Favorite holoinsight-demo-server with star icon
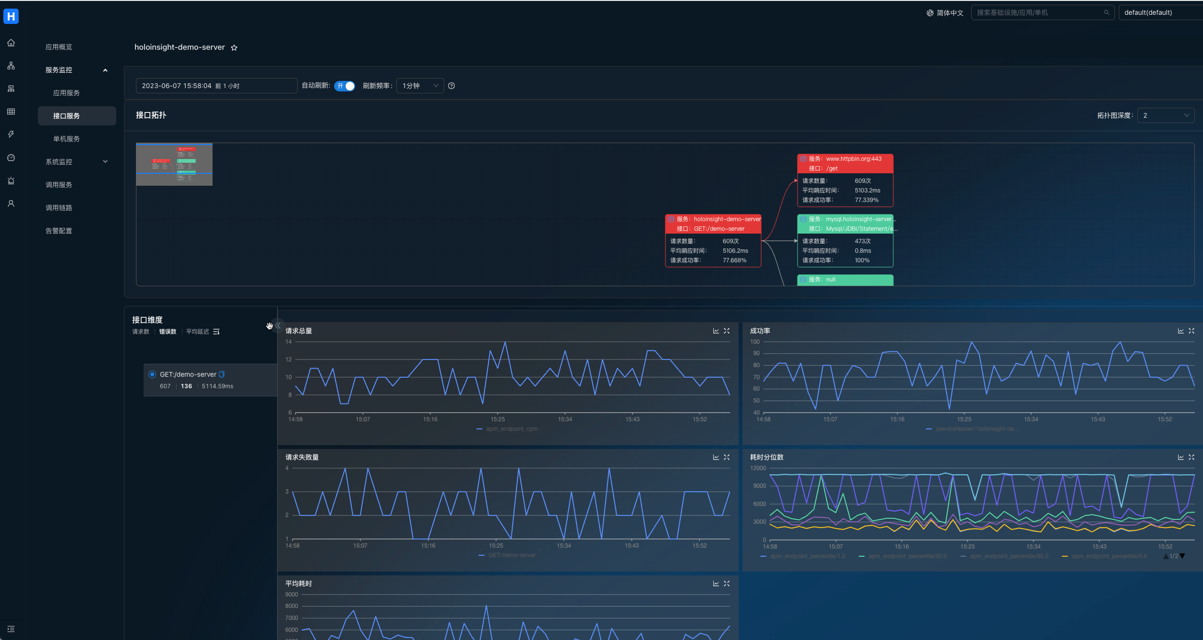The image size is (1203, 640). pyautogui.click(x=234, y=47)
